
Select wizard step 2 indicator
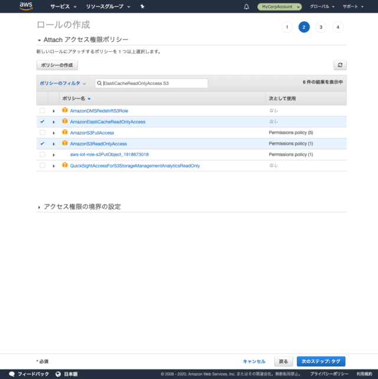304,27
